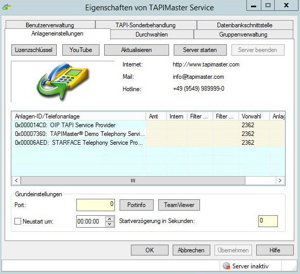Click the Port input field
The height and width of the screenshot is (274, 300).
coord(95,205)
